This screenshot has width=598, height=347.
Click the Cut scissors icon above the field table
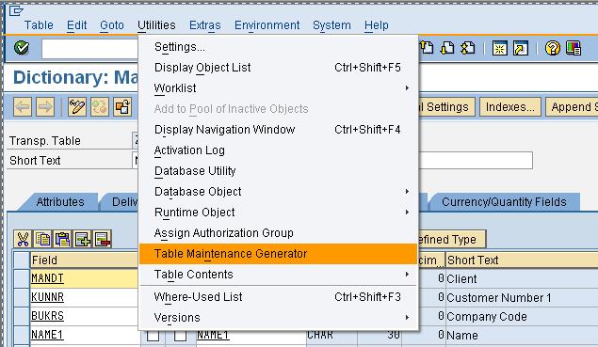(x=23, y=239)
